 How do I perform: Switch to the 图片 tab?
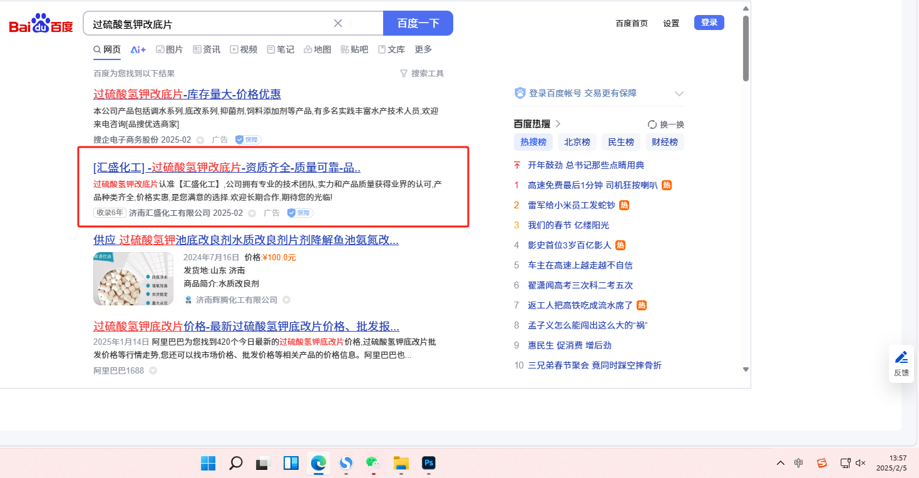[x=169, y=49]
